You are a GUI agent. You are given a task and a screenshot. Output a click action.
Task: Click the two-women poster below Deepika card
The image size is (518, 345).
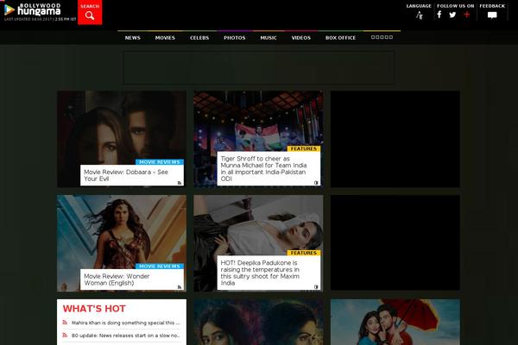coord(258,323)
